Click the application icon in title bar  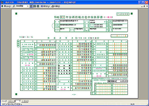click(x=2, y=2)
